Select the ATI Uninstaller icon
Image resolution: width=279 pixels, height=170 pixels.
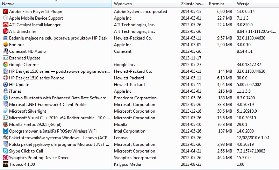click(6, 31)
